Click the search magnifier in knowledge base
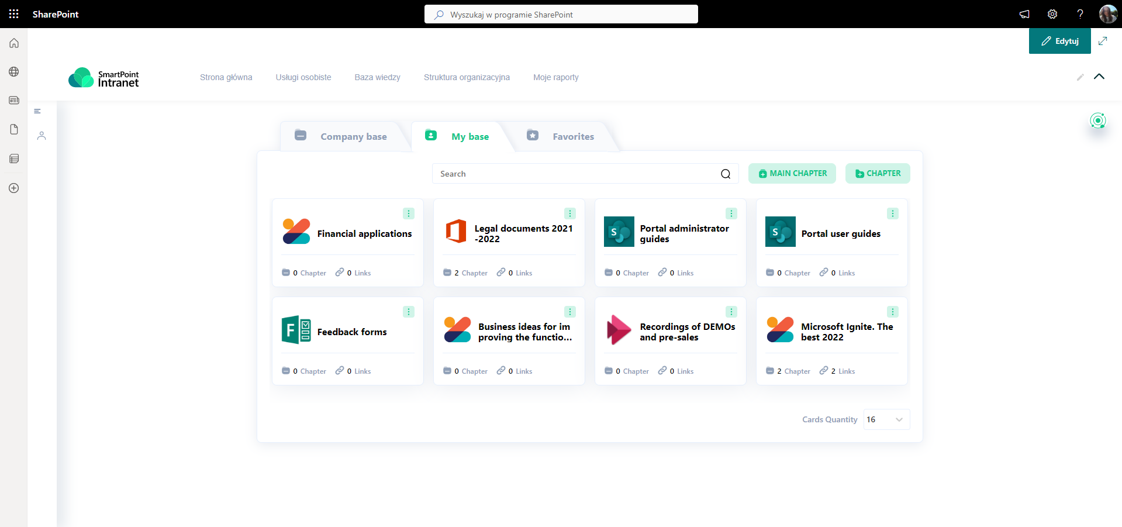Viewport: 1122px width, 527px height. click(726, 174)
